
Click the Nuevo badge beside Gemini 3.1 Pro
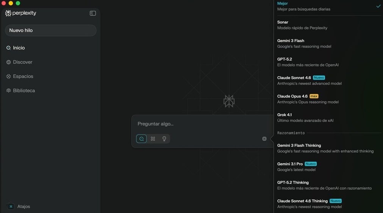click(x=311, y=164)
